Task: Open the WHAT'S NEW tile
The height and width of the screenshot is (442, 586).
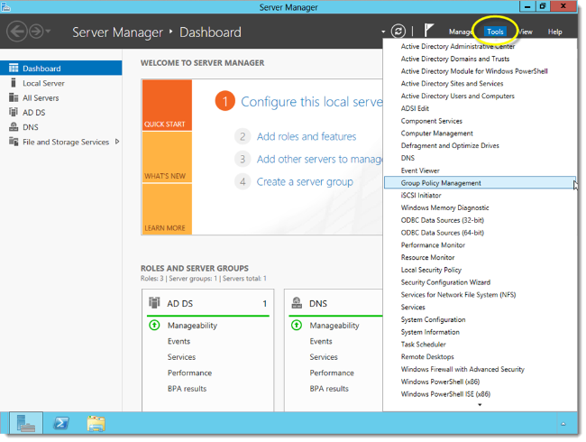Action: 167,157
